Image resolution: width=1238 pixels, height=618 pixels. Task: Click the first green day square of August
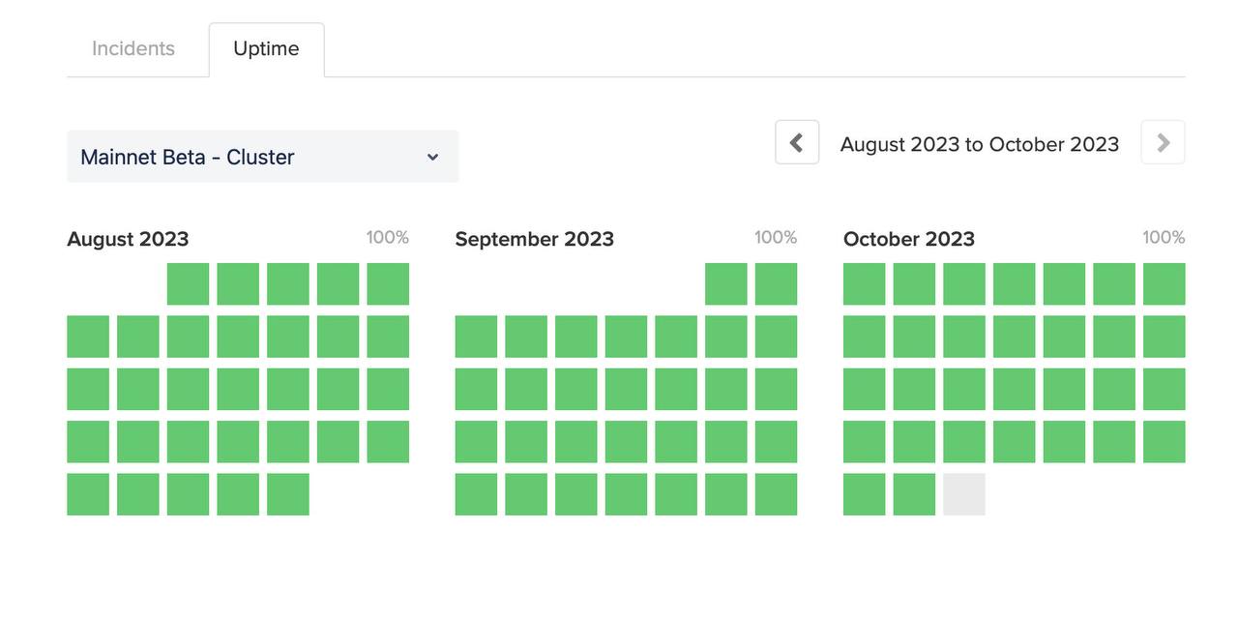click(188, 284)
